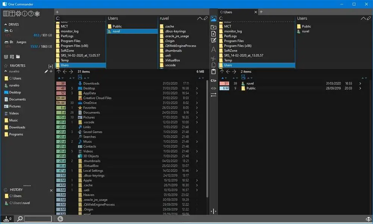This screenshot has height=224, width=373.
Task: Click the magnifier search icon
Action: [20, 219]
